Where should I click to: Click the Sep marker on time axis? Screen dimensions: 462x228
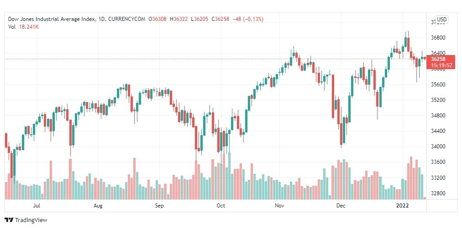coord(159,206)
